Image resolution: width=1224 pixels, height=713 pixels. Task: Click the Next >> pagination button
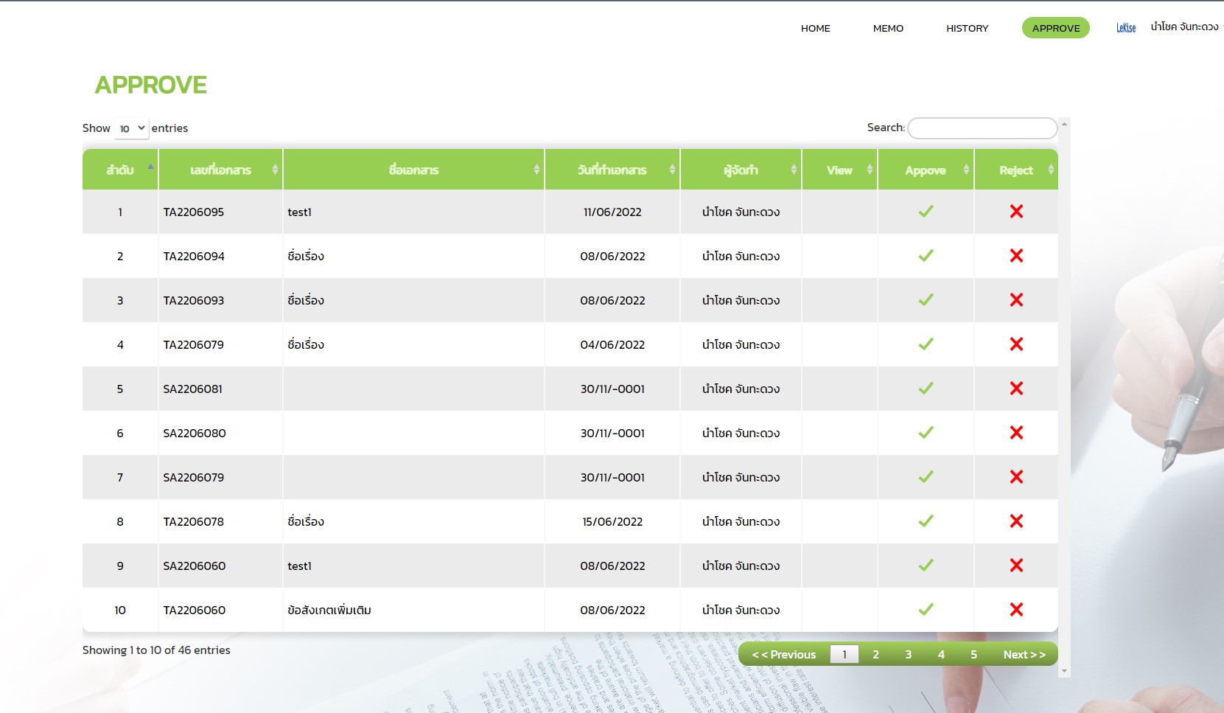pyautogui.click(x=1024, y=655)
